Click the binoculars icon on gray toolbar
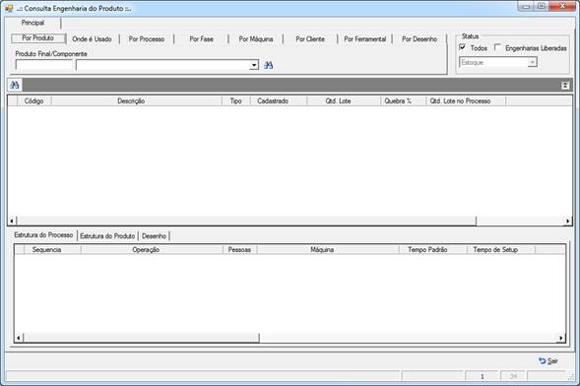This screenshot has height=386, width=580. pyautogui.click(x=15, y=85)
